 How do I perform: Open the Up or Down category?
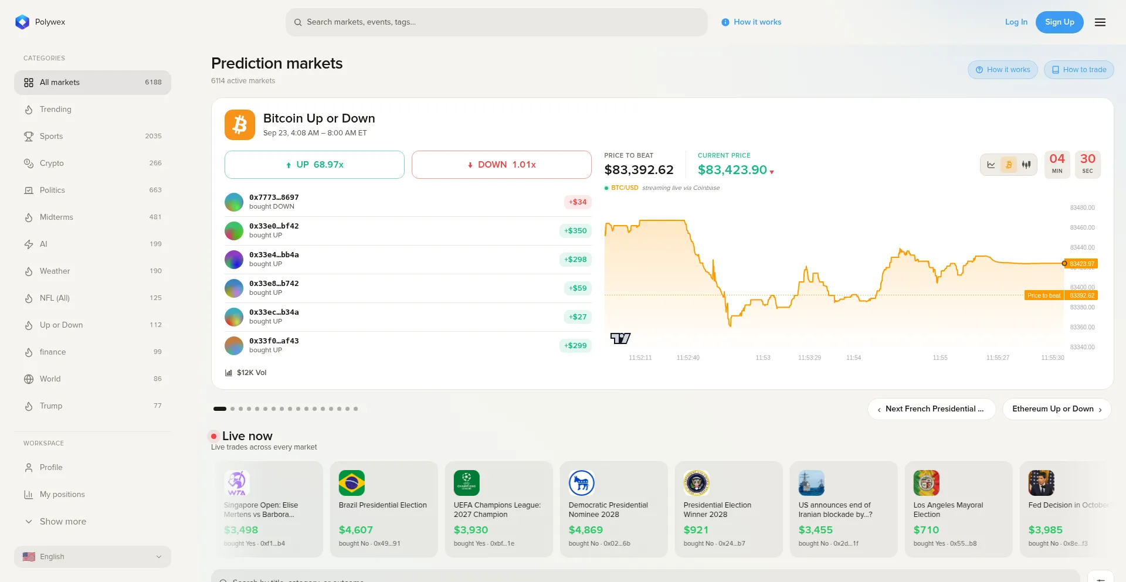[x=93, y=325]
